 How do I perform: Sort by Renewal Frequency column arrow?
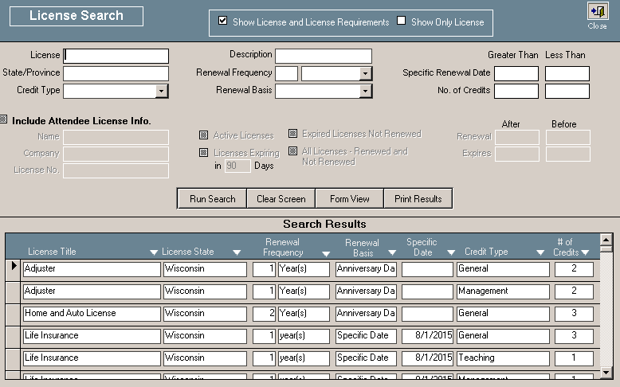[x=326, y=254]
